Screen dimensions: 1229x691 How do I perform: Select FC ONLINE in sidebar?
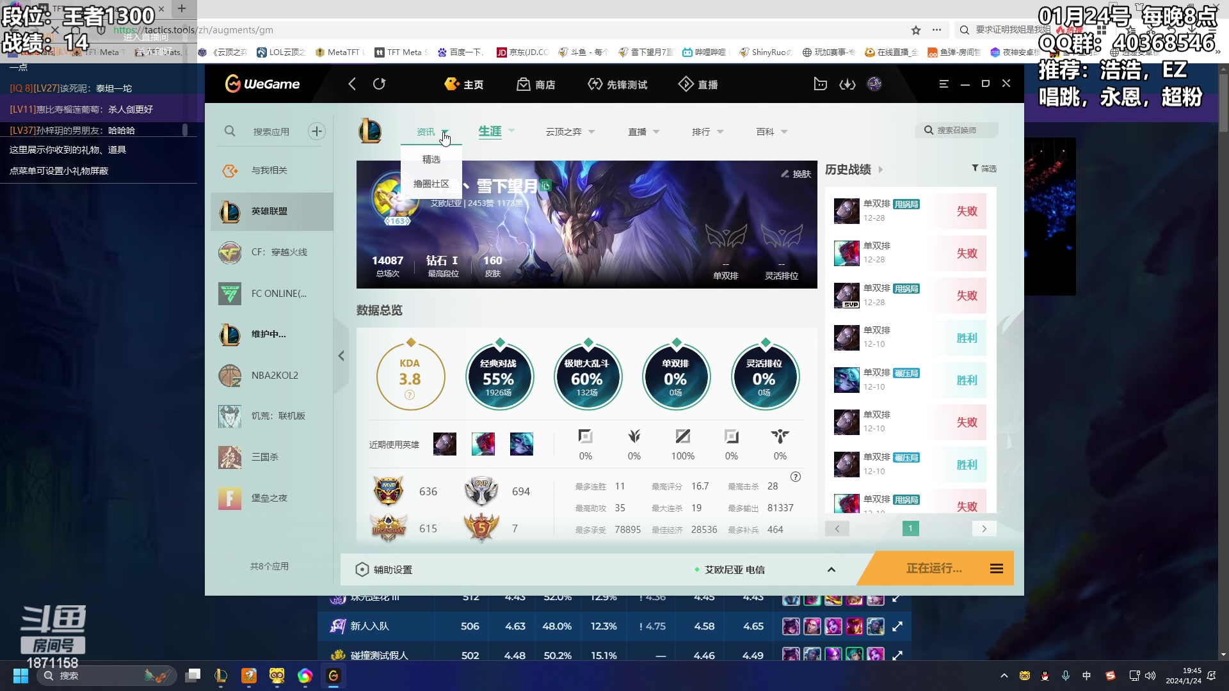[272, 293]
